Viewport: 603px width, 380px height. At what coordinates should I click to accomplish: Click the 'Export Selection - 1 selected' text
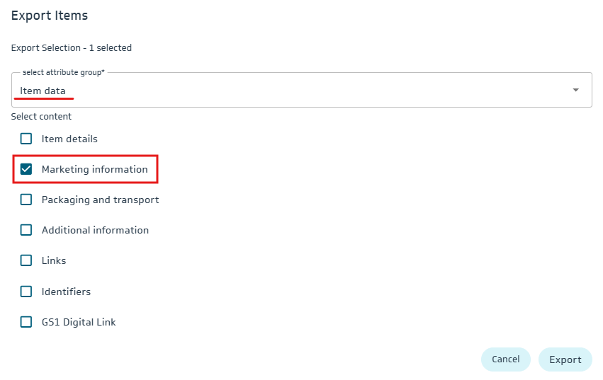point(72,48)
